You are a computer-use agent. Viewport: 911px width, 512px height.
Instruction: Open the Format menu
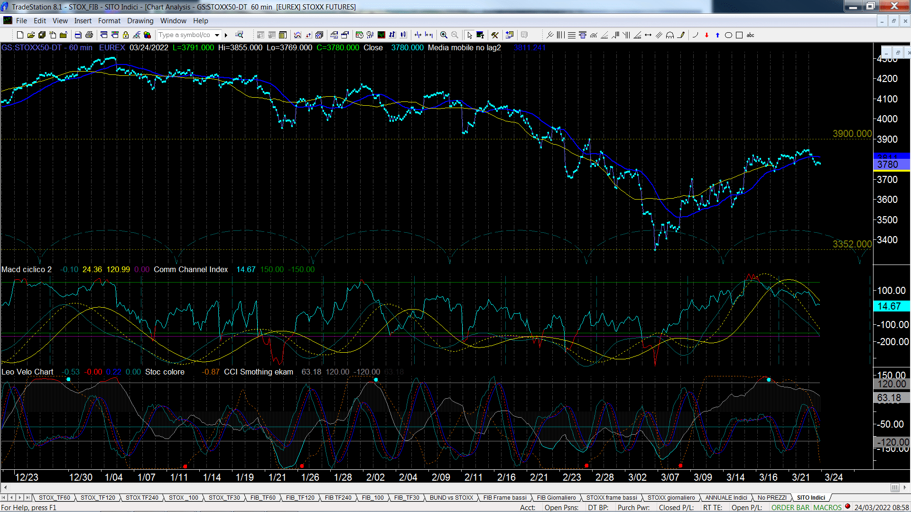click(x=109, y=20)
